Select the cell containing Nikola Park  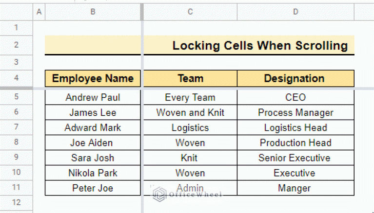coord(93,173)
